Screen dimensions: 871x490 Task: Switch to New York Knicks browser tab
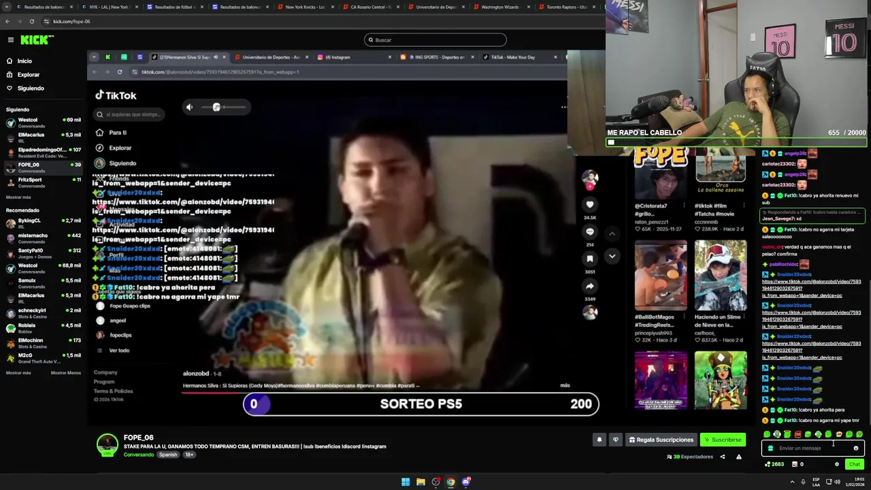305,7
